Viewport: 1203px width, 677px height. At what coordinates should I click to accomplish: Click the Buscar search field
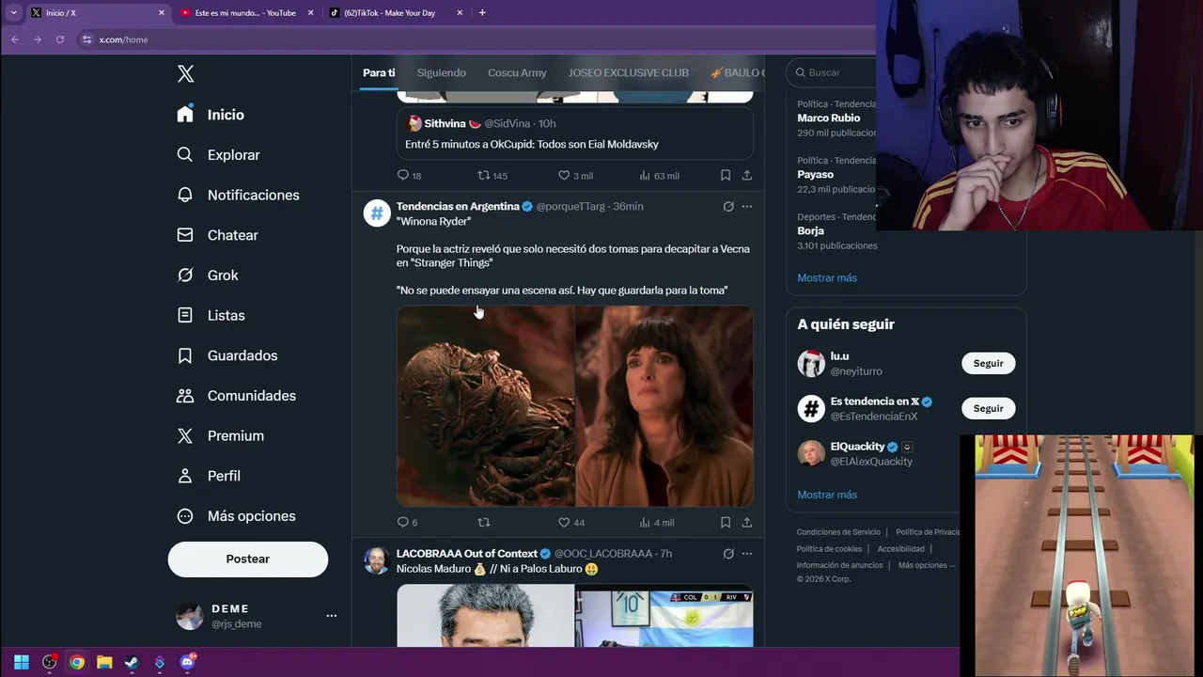[x=833, y=72]
